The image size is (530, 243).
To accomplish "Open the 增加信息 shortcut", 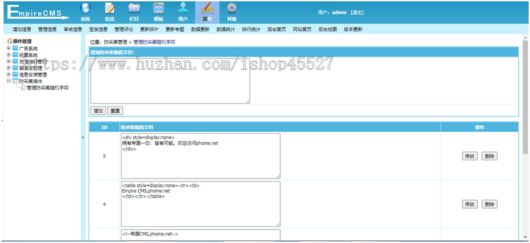I will (22, 30).
